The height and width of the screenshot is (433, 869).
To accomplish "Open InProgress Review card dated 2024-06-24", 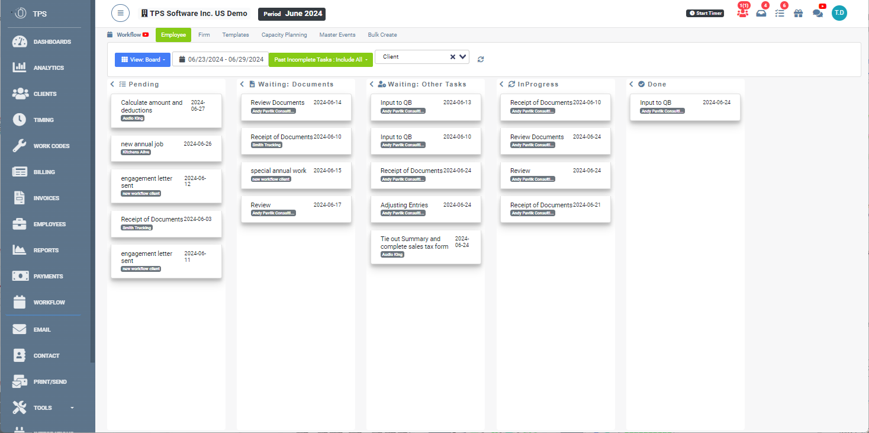I will 555,175.
